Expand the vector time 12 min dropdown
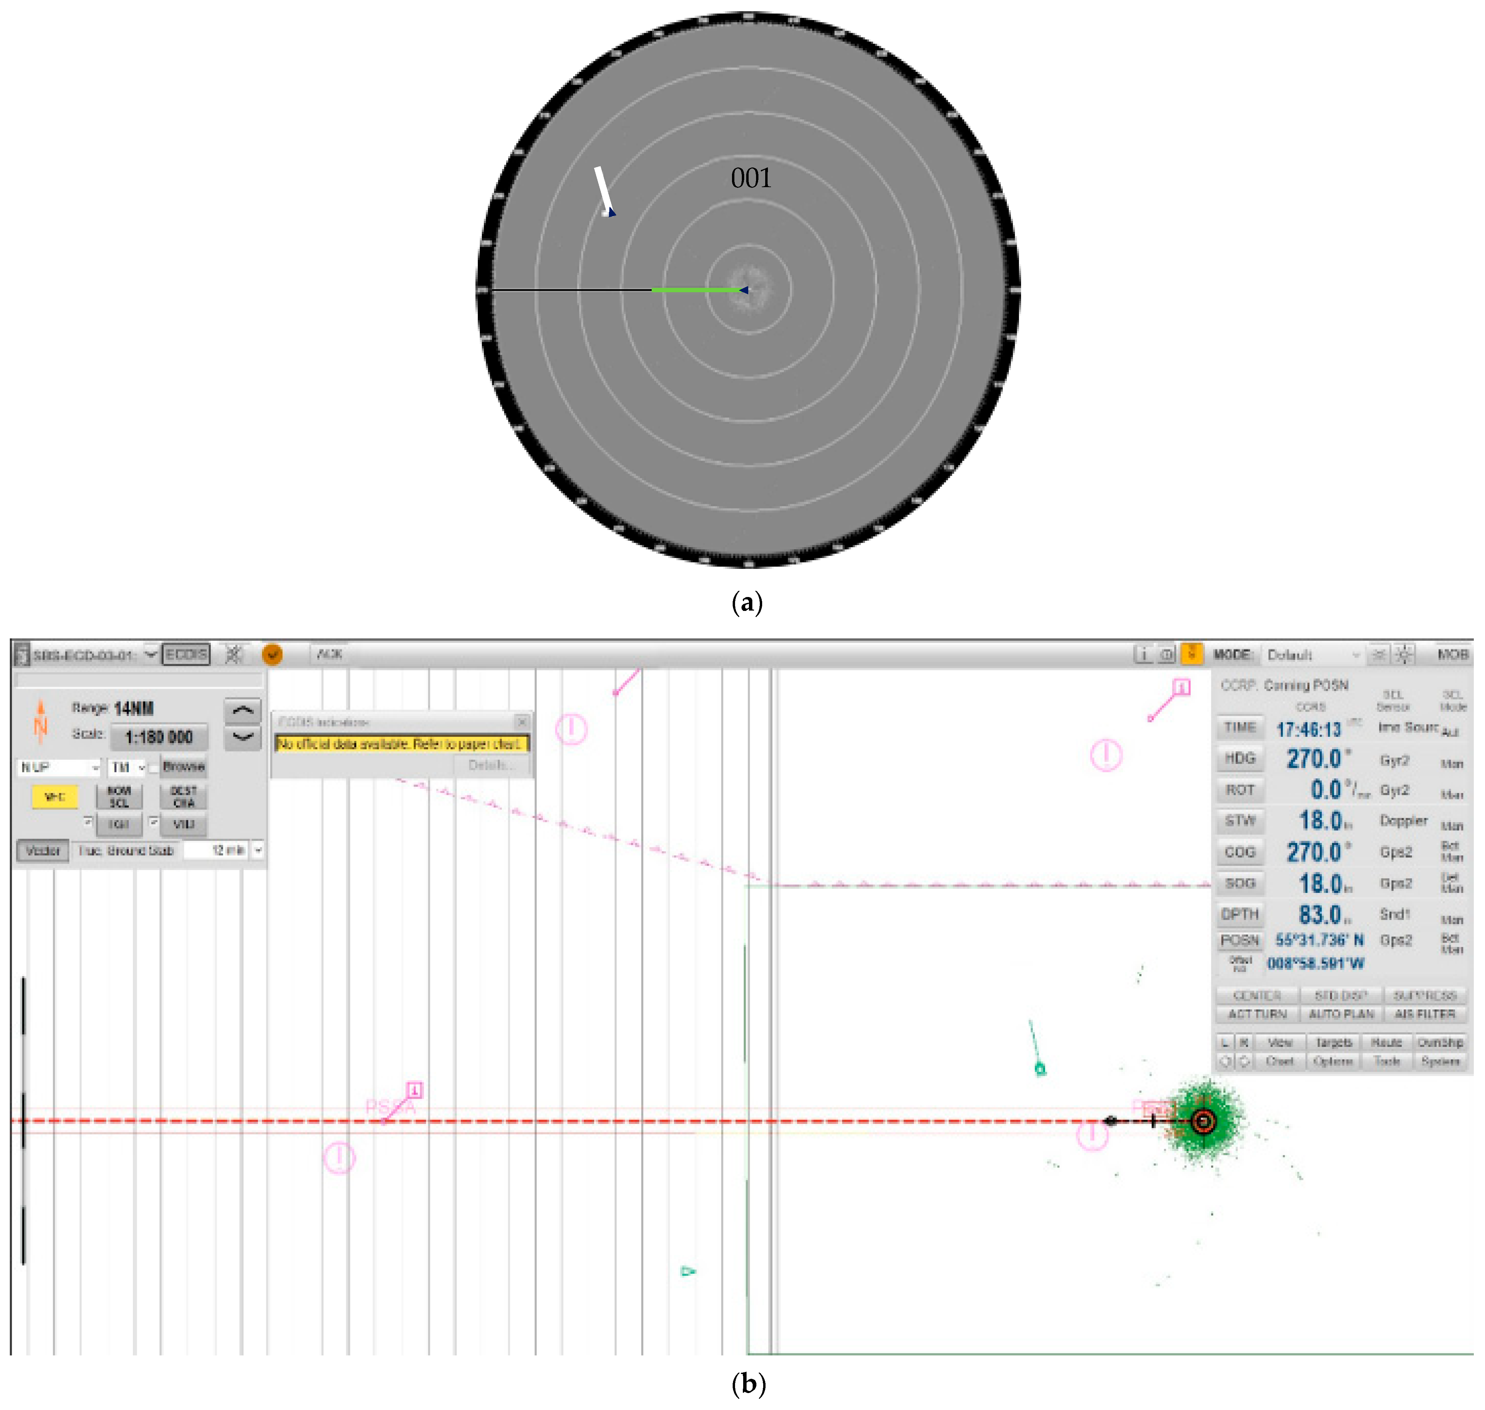1485x1410 pixels. (x=258, y=851)
